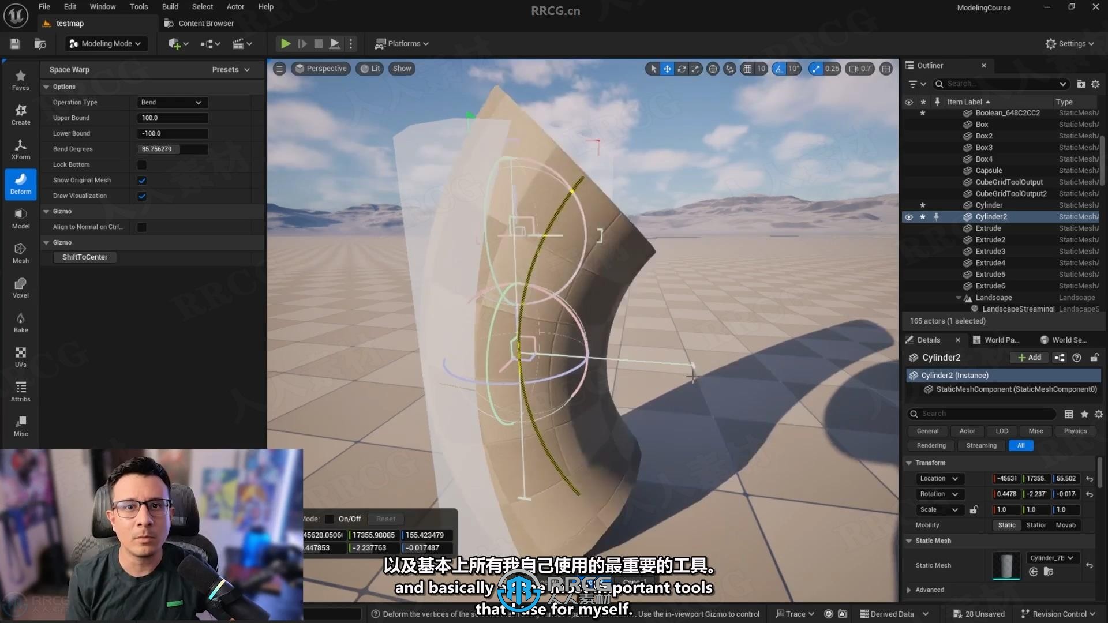Screen dimensions: 1108x623
Task: Set mobility to Movable
Action: point(1065,526)
